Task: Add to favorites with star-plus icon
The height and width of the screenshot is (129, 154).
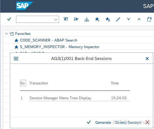Action: (x=97, y=19)
